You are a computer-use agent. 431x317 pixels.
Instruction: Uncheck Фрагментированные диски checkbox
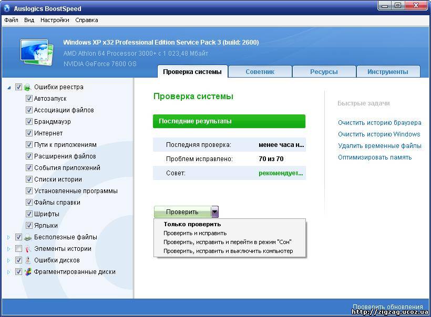(18, 272)
